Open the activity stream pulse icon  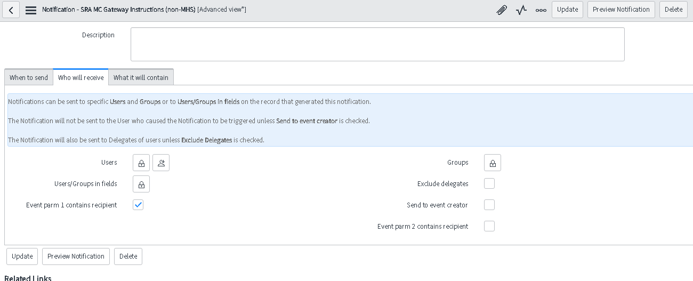(521, 10)
